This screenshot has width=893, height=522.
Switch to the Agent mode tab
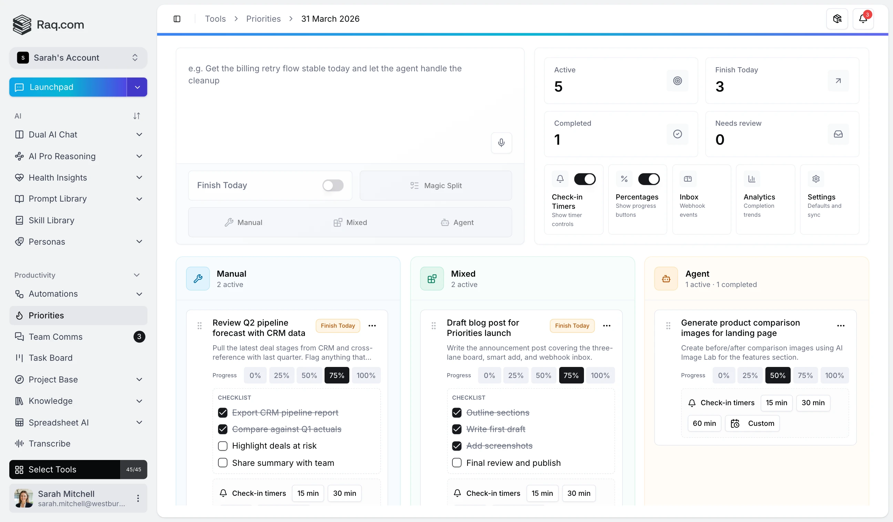458,222
